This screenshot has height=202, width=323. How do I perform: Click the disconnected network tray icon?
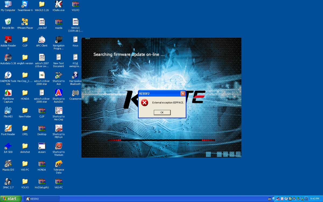(278, 199)
